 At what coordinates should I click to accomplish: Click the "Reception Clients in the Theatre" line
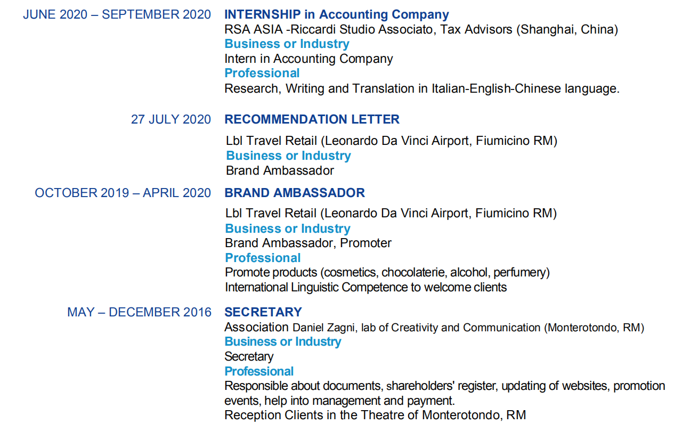(375, 415)
